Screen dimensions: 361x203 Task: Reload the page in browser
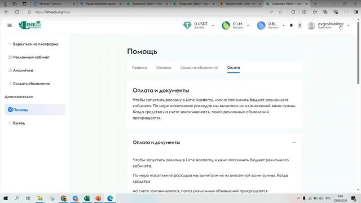click(x=17, y=12)
